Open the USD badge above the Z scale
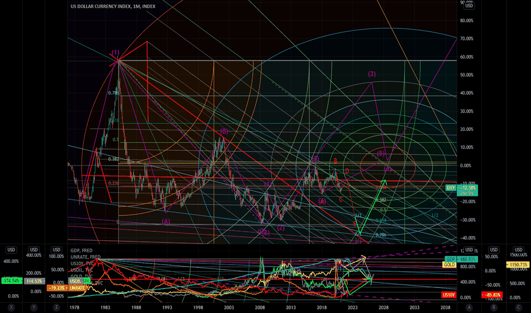Viewport: 531px width, 313px height. coord(56,250)
